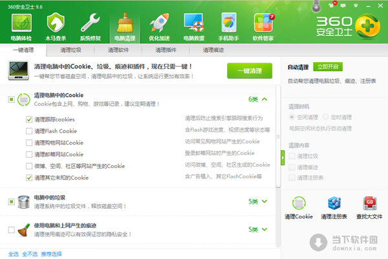This screenshot has width=388, height=259.
Task: Start the green 一键清理 button
Action: (x=250, y=71)
